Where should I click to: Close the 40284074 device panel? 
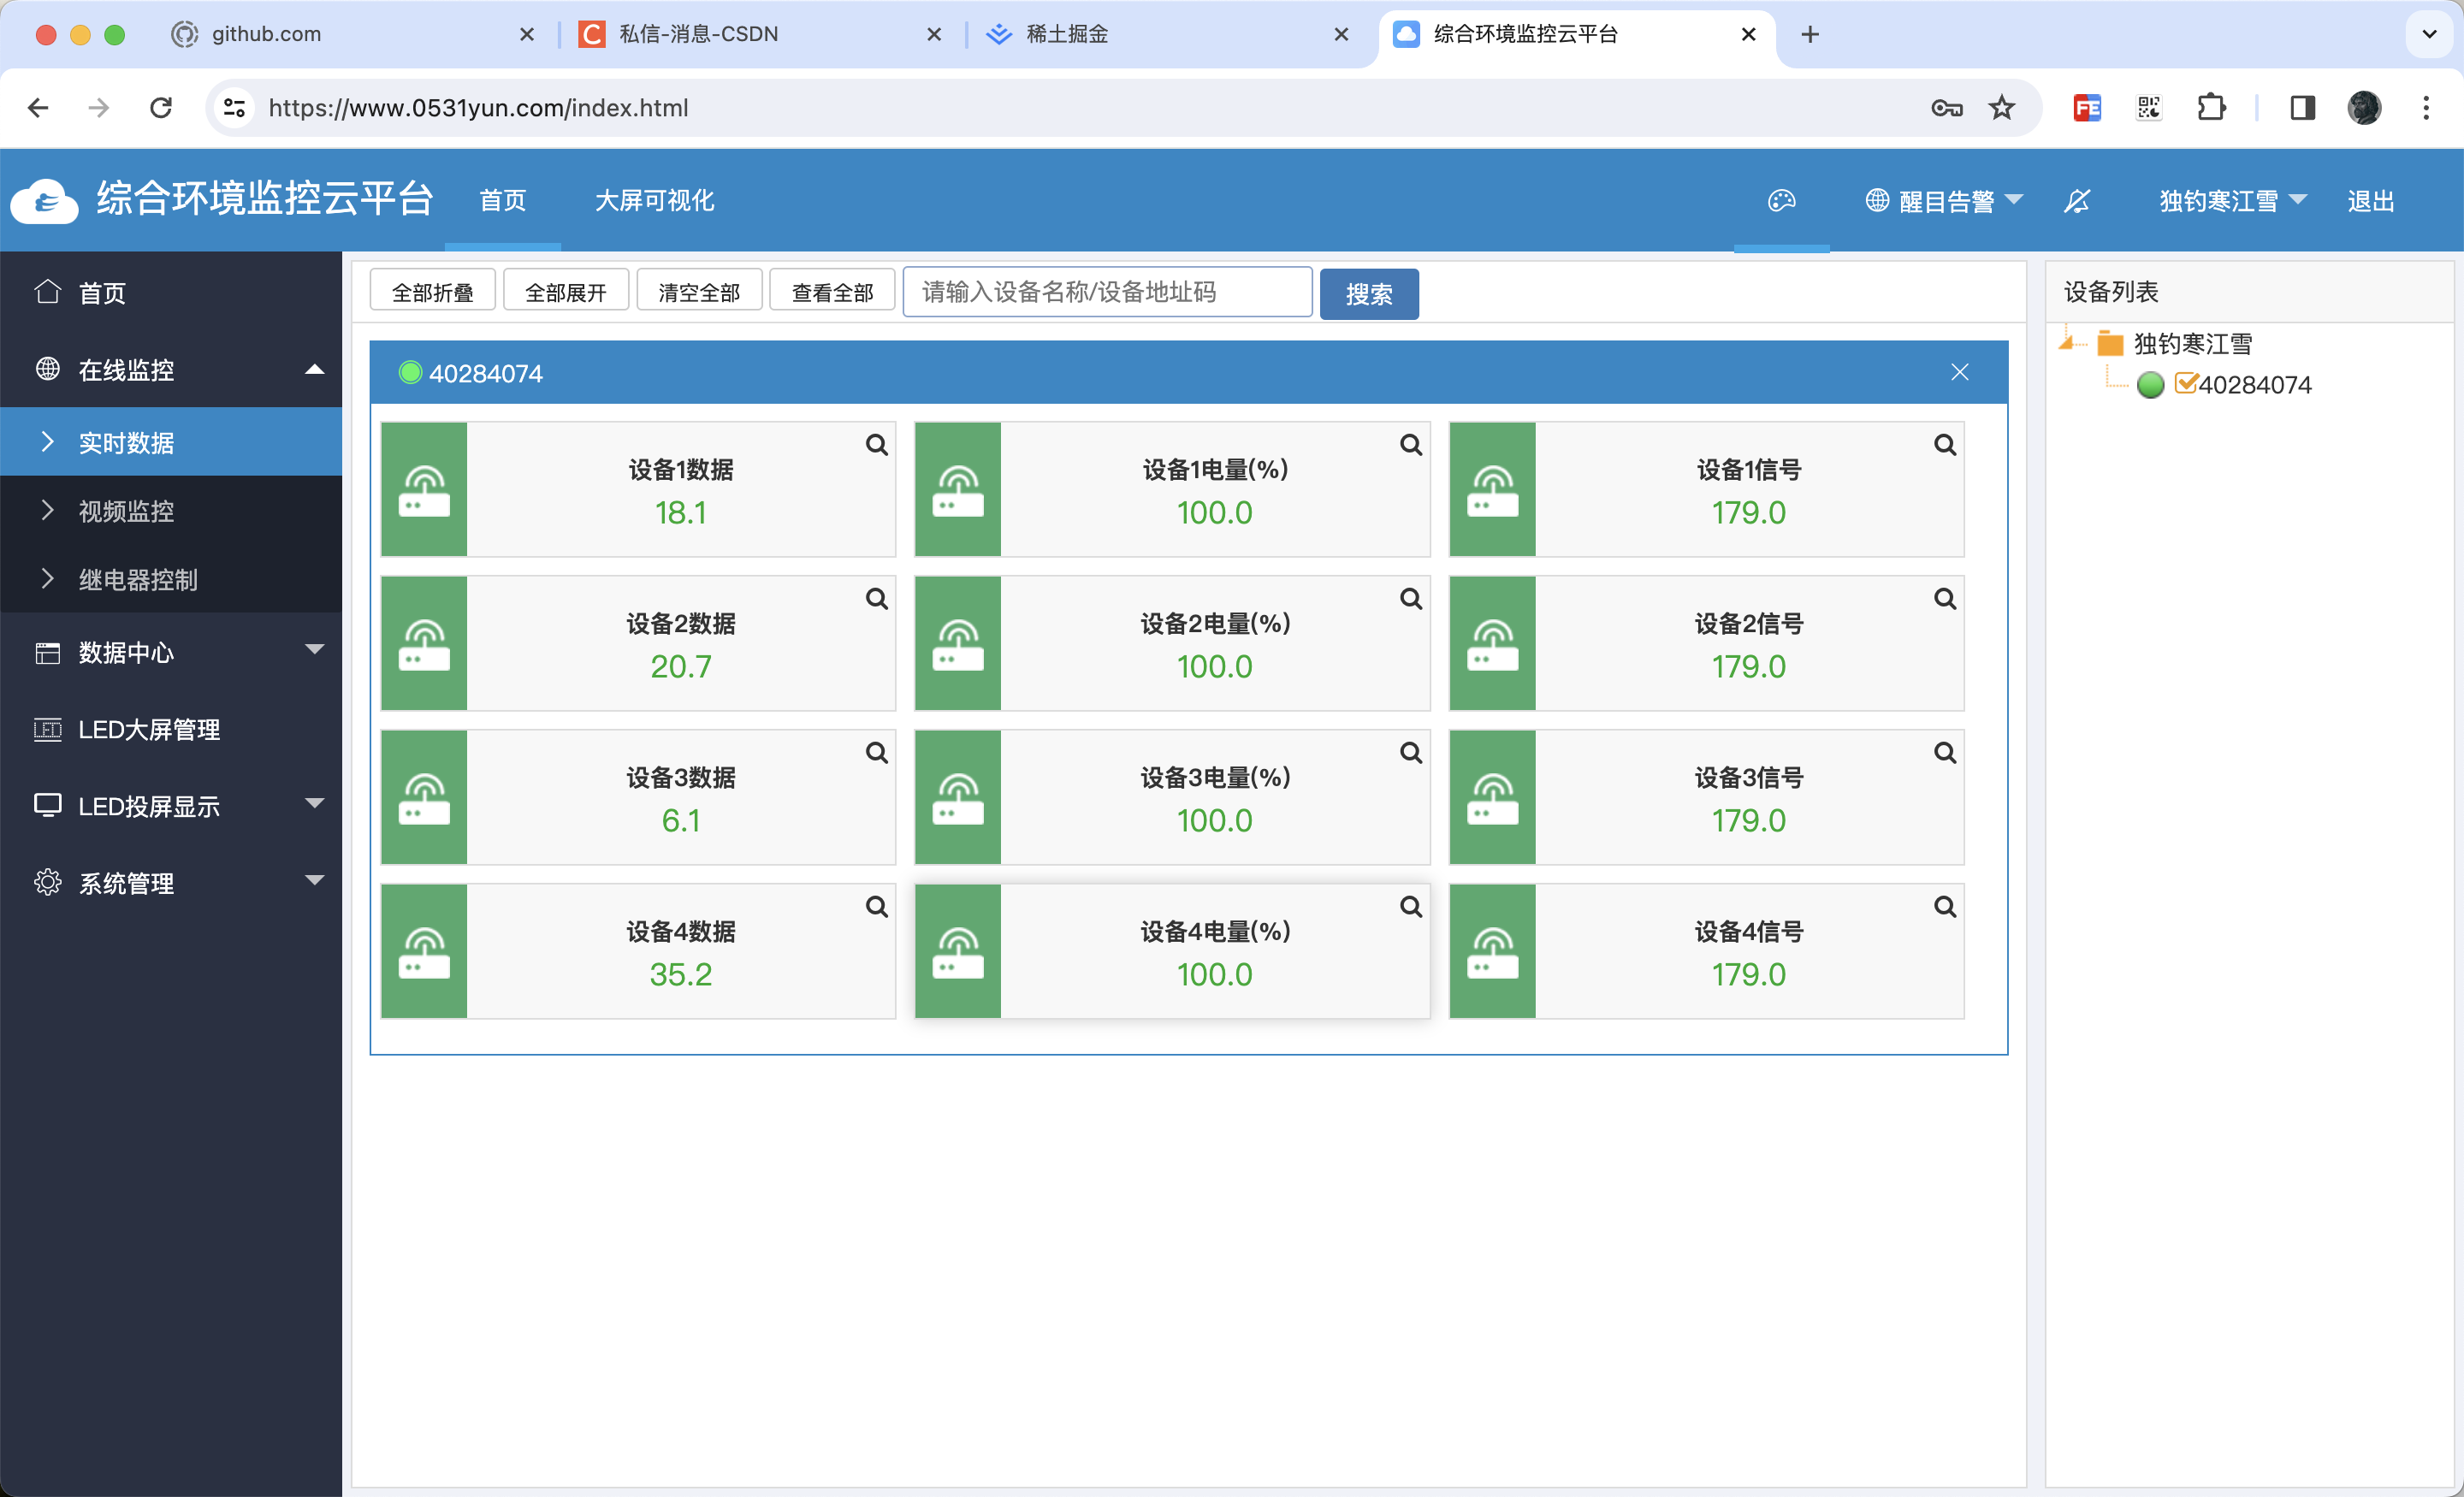point(1959,373)
